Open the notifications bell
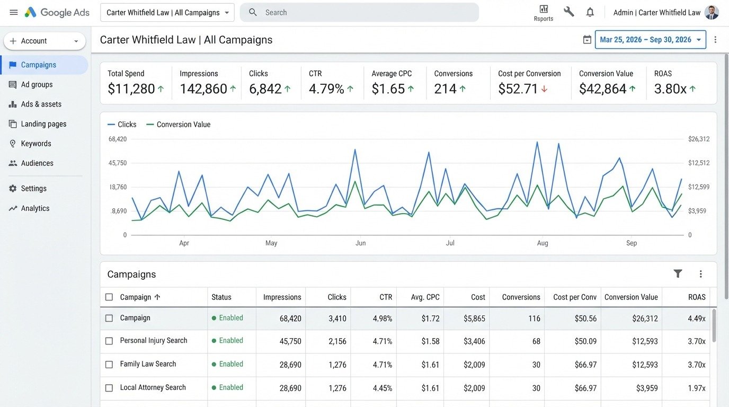Screen dimensions: 729x407 click(590, 12)
